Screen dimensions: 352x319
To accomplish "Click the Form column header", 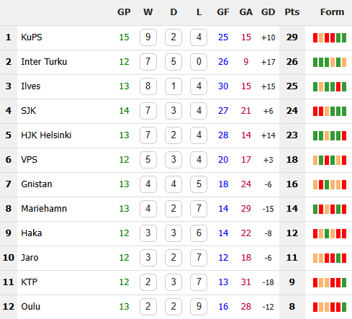I will pos(332,12).
